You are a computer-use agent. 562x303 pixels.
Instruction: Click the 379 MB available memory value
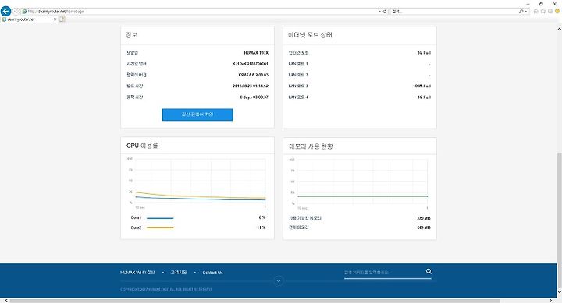pos(424,218)
